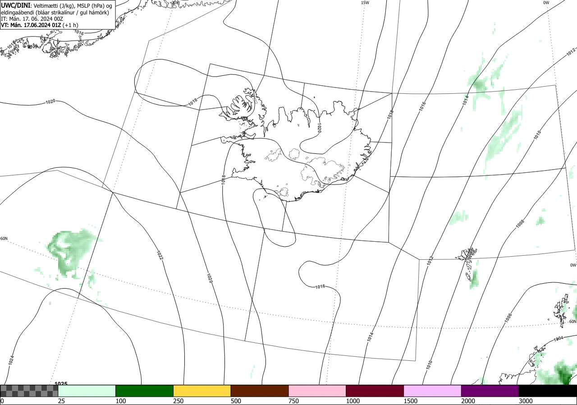Click the grey checkered 0–25 legend swatch
This screenshot has width=577, height=405.
pyautogui.click(x=29, y=391)
